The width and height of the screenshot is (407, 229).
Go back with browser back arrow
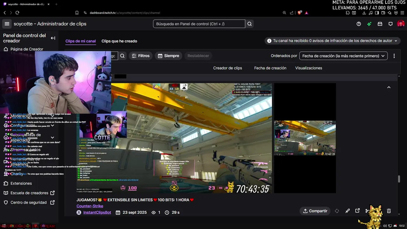[4, 13]
